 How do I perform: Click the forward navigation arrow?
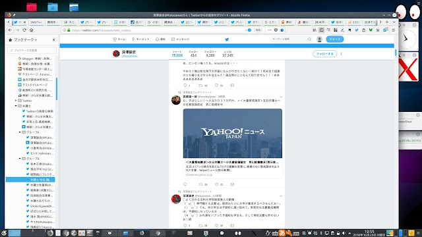(18, 30)
